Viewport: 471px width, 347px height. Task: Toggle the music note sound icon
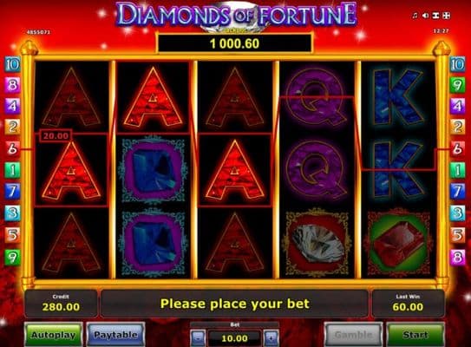click(415, 16)
